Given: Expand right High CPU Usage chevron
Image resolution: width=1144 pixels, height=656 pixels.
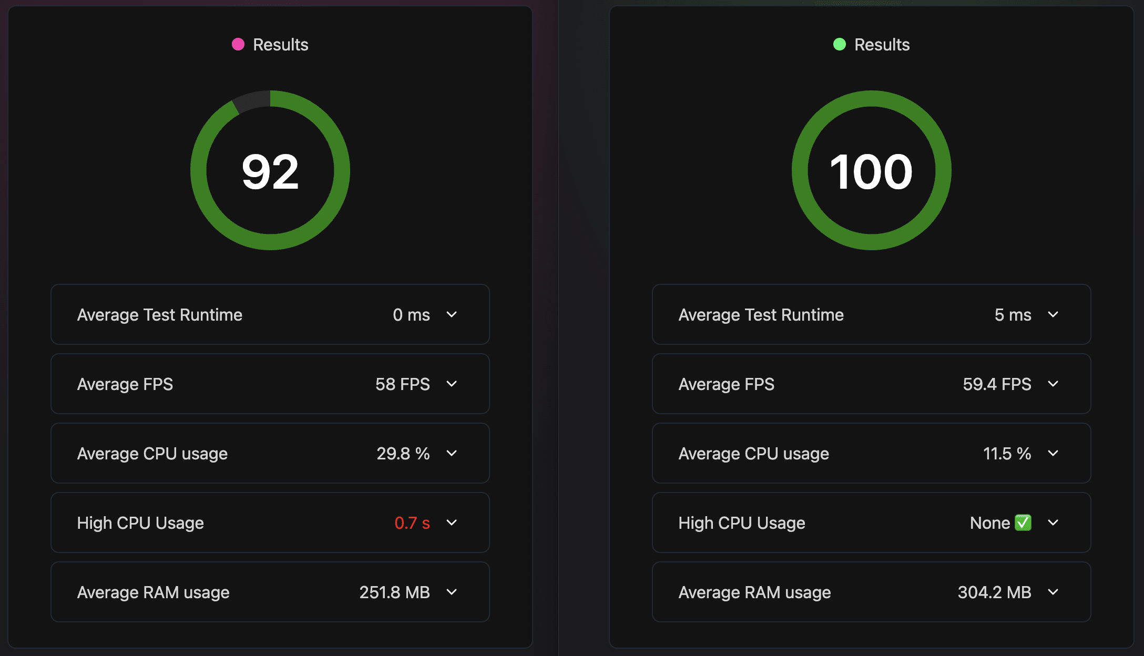Looking at the screenshot, I should point(1053,522).
